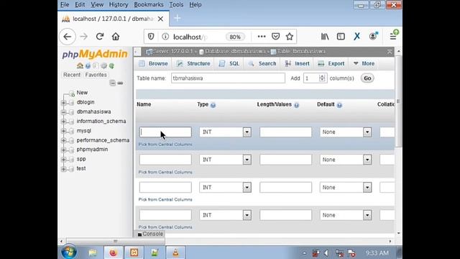Click the 80% zoom level indicator
460x259 pixels.
tap(235, 37)
